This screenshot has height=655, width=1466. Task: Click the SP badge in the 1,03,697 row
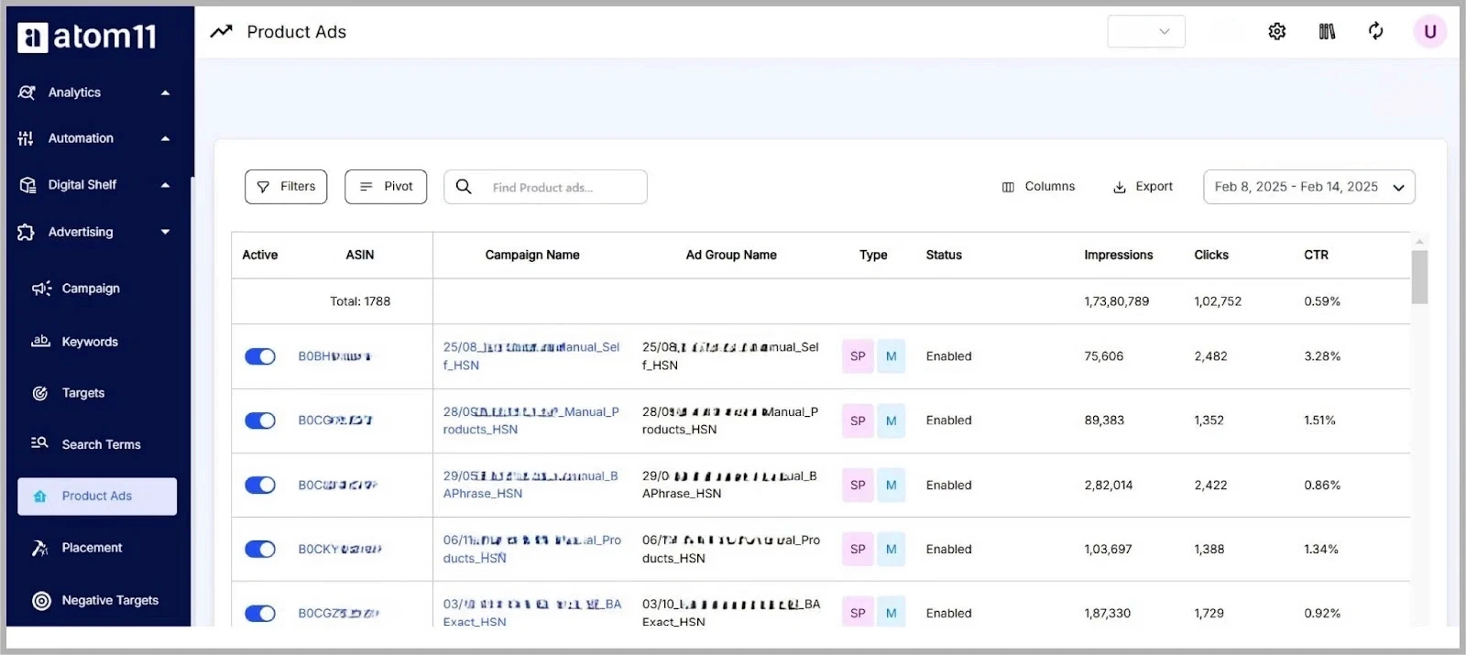point(858,550)
